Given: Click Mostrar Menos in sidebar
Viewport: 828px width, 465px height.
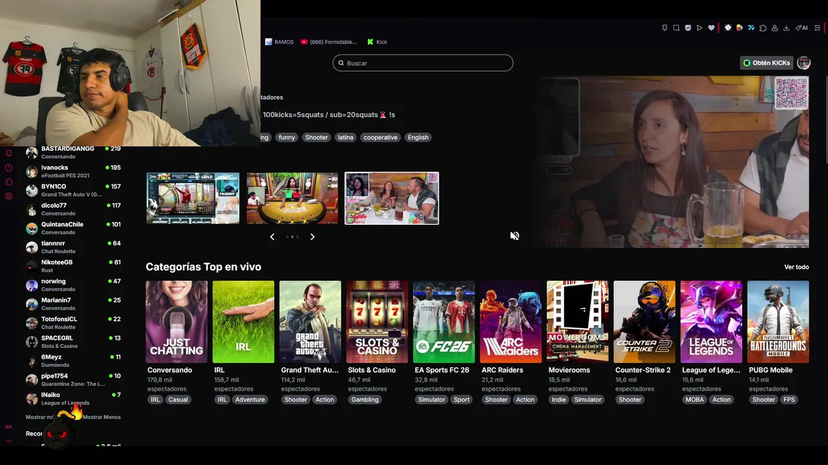Looking at the screenshot, I should (x=102, y=417).
